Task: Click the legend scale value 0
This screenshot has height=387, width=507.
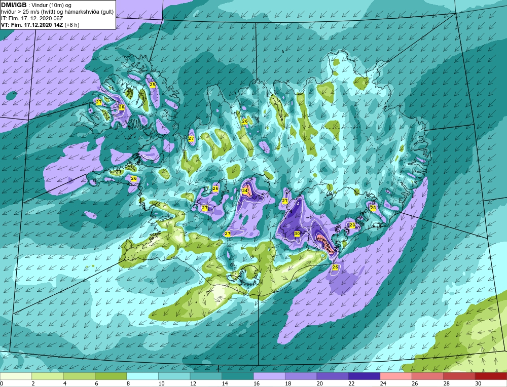Action: tap(2, 383)
